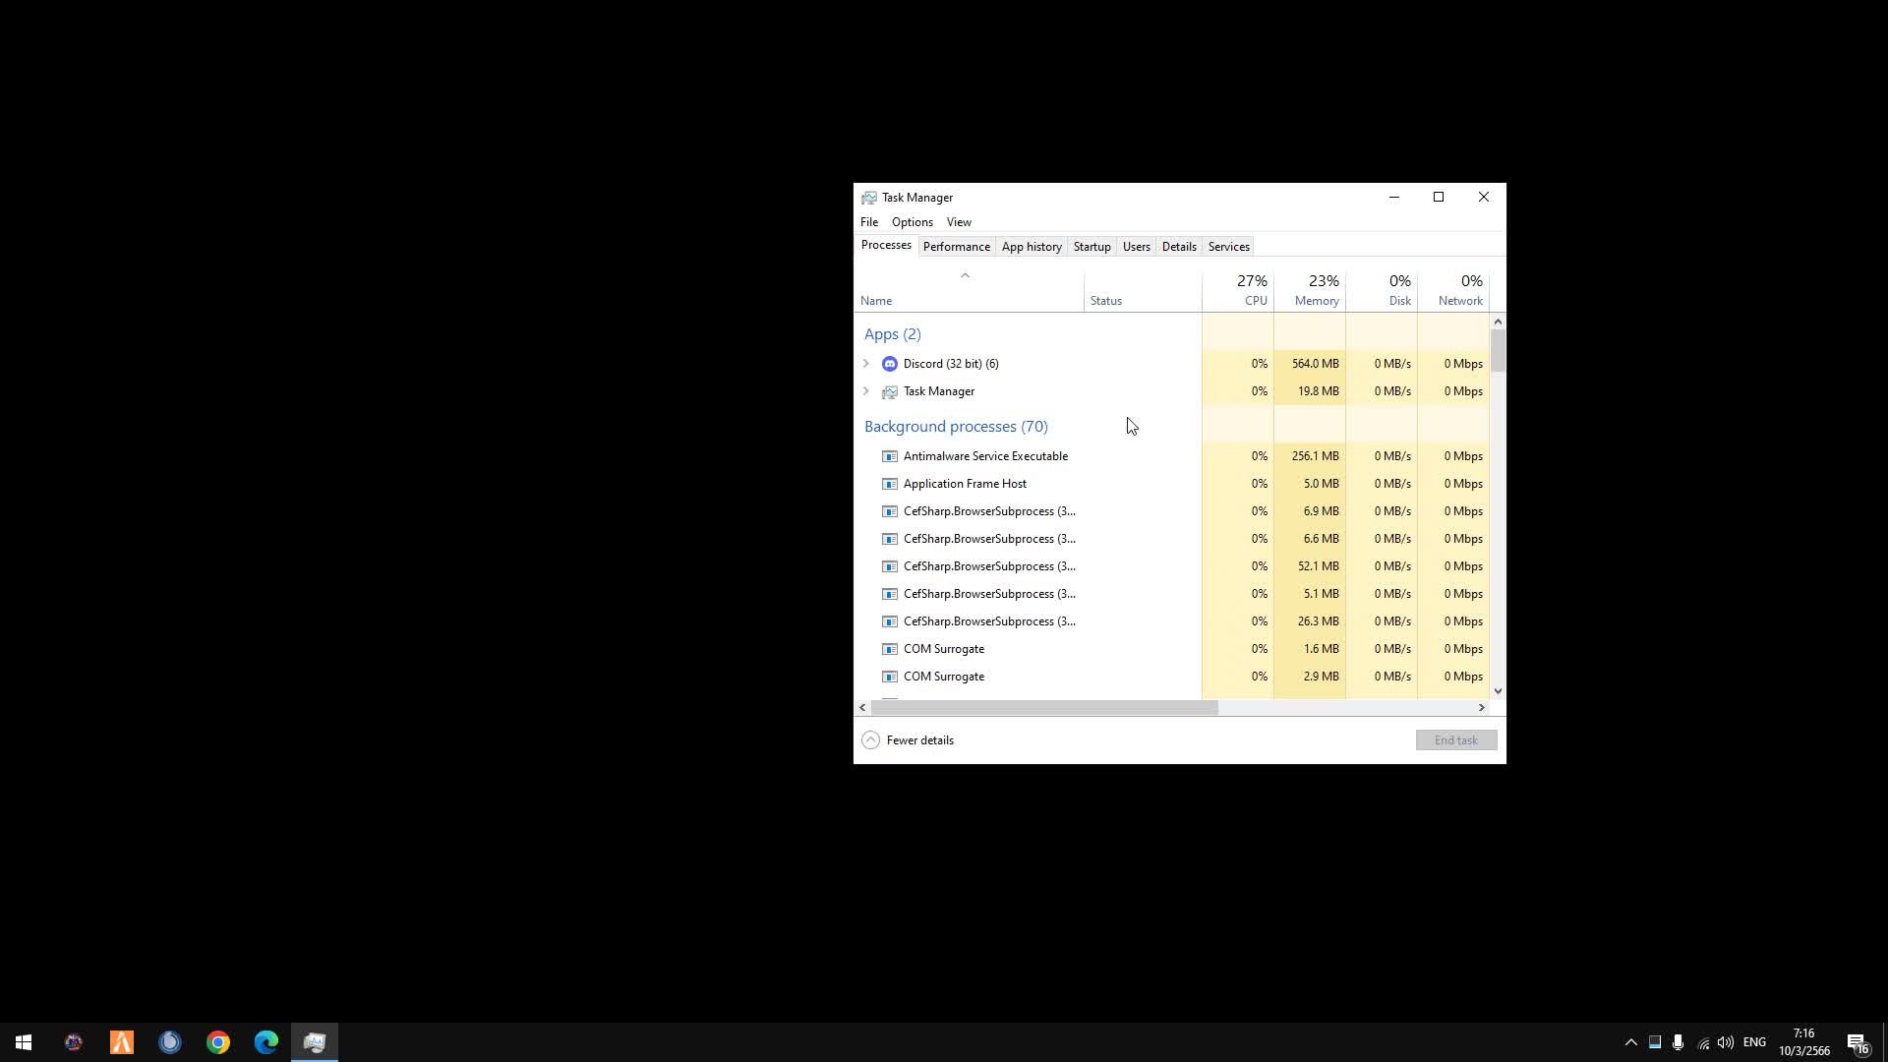
Task: Select Antimalware Service Executable process icon
Action: coord(889,456)
